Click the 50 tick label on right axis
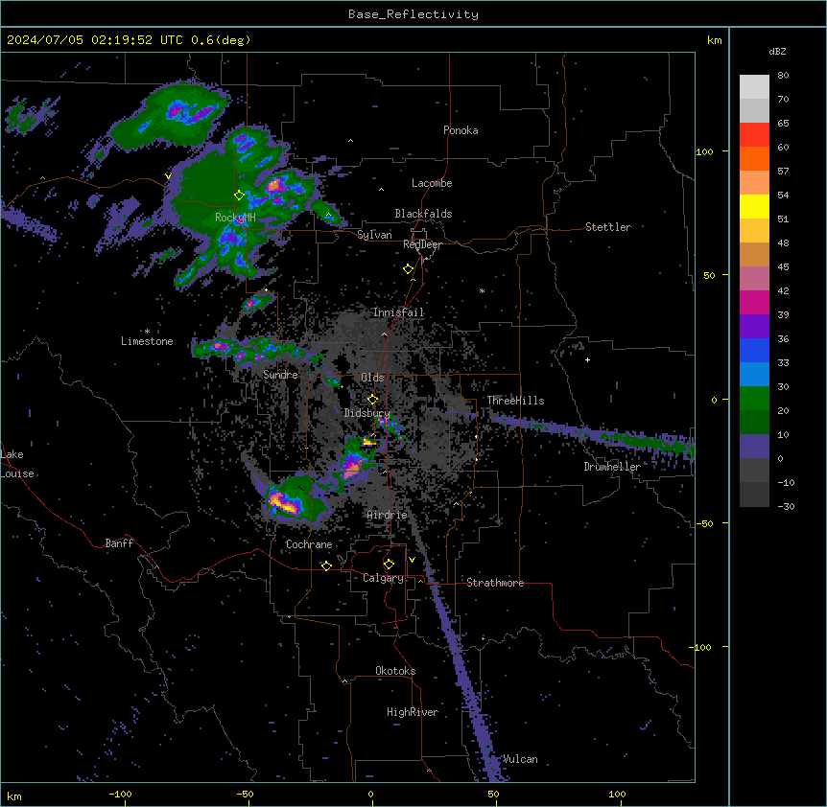The image size is (827, 807). click(709, 275)
